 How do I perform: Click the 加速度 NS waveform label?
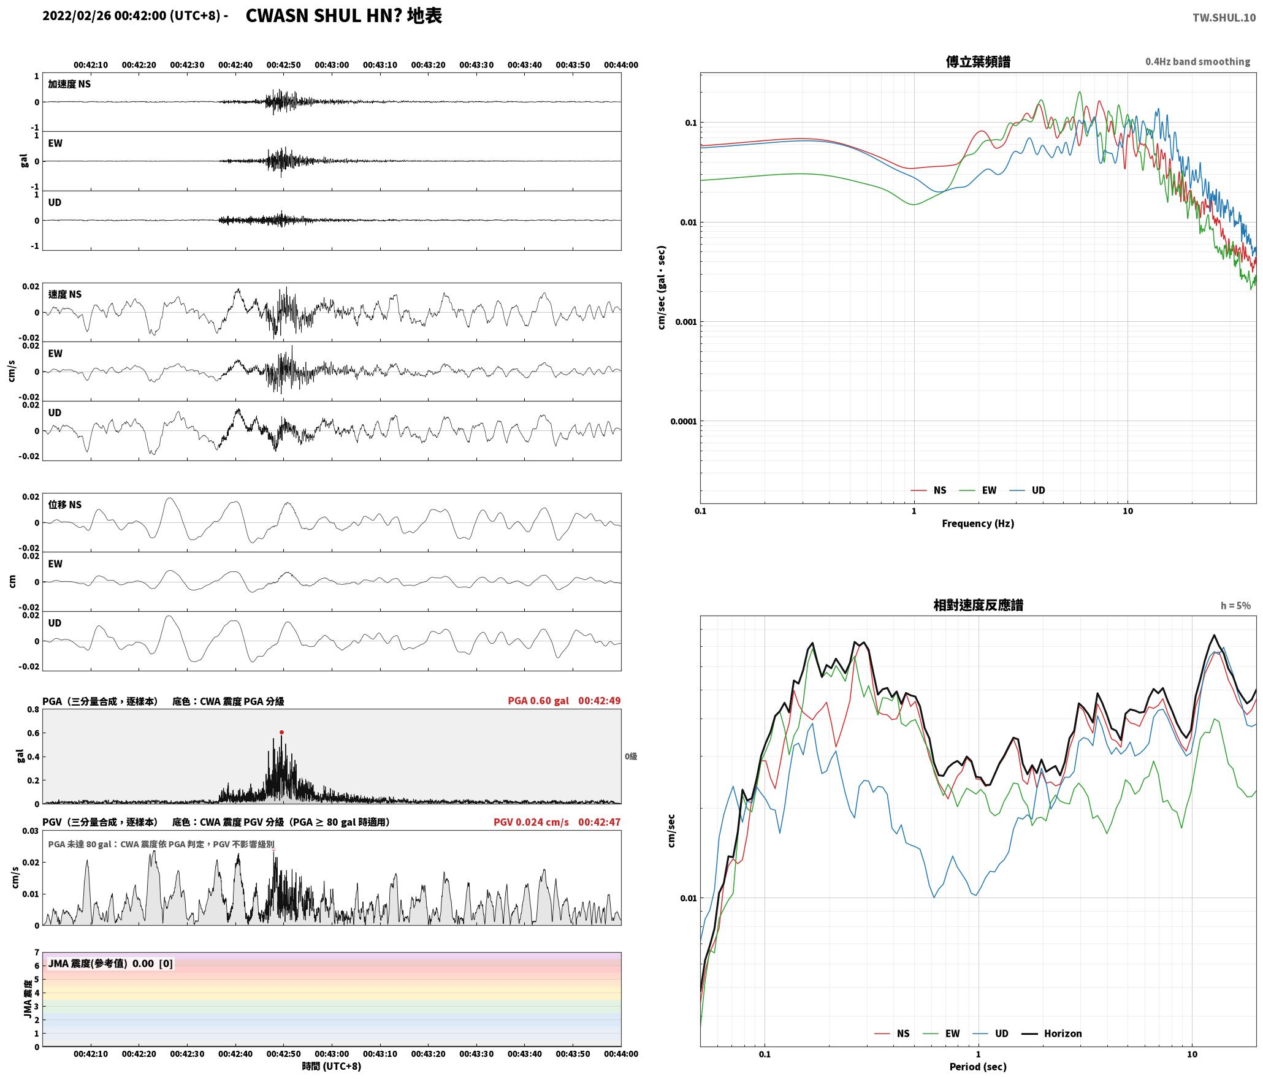tap(69, 84)
